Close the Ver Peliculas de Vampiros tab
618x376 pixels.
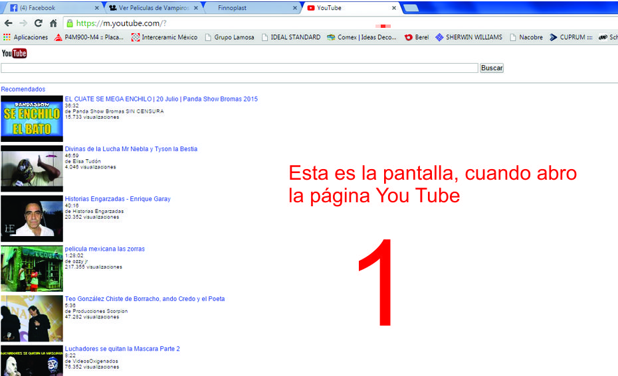click(196, 8)
